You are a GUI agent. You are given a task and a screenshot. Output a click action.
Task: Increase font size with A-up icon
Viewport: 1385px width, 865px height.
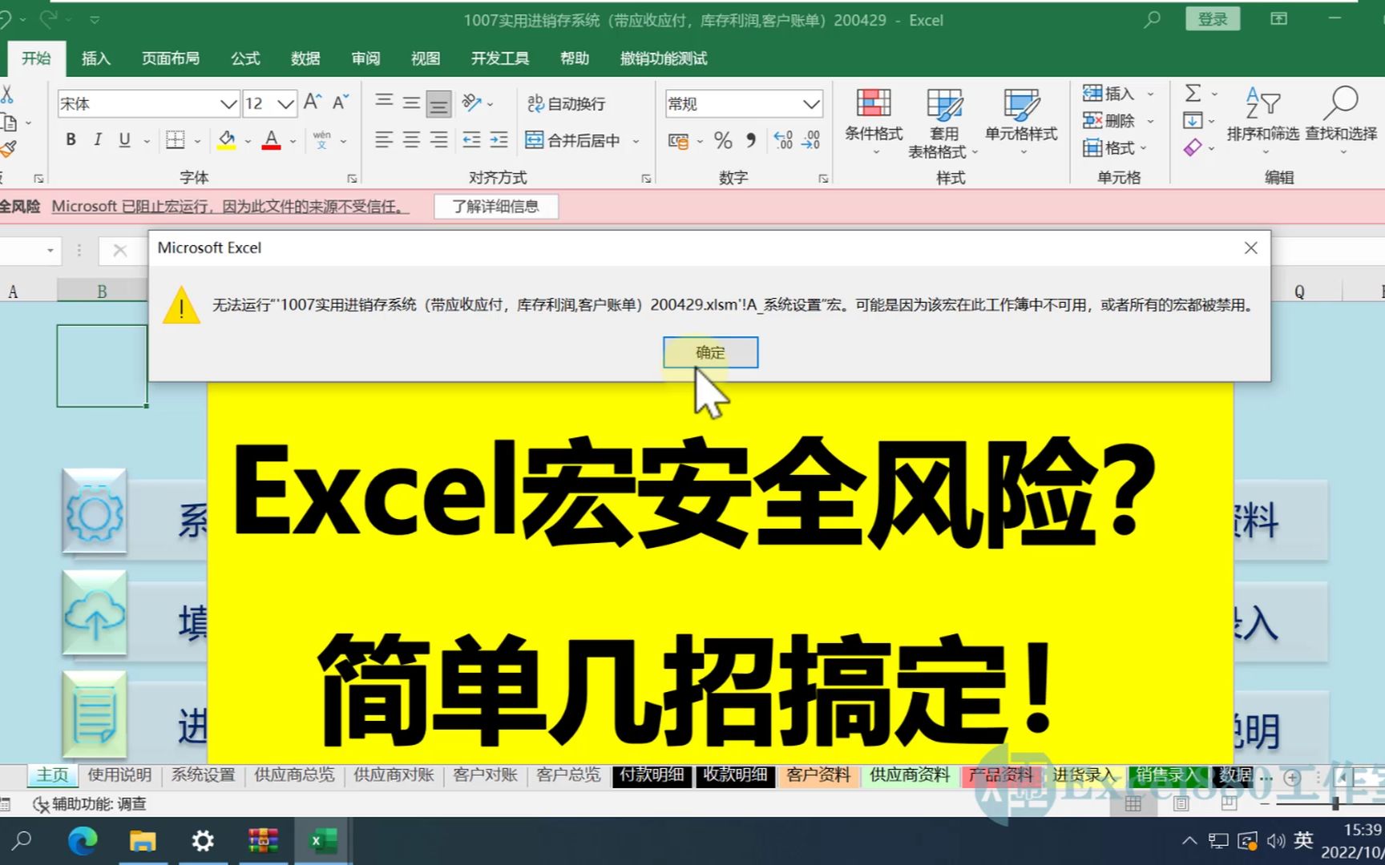(x=312, y=103)
